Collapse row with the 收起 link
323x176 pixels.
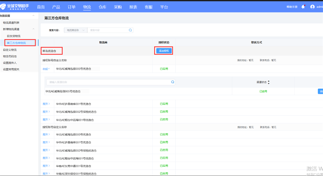point(46,69)
